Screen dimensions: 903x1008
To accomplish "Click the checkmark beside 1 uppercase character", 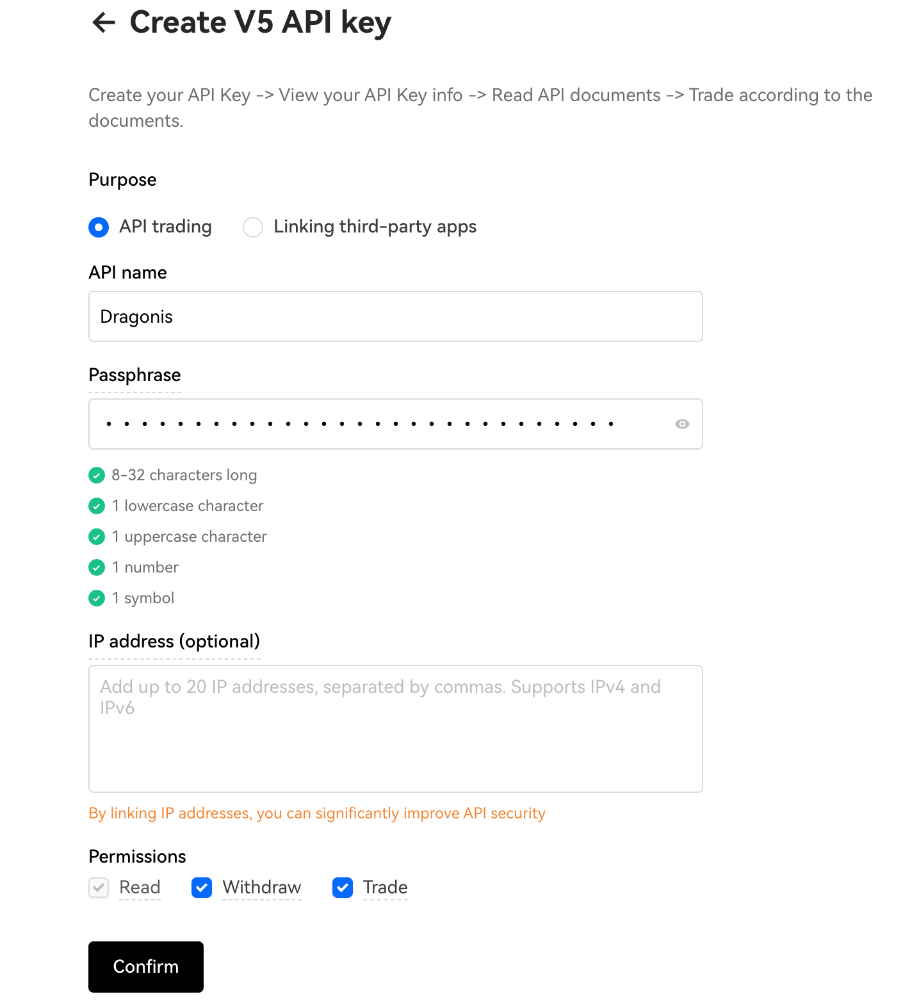I will point(97,537).
